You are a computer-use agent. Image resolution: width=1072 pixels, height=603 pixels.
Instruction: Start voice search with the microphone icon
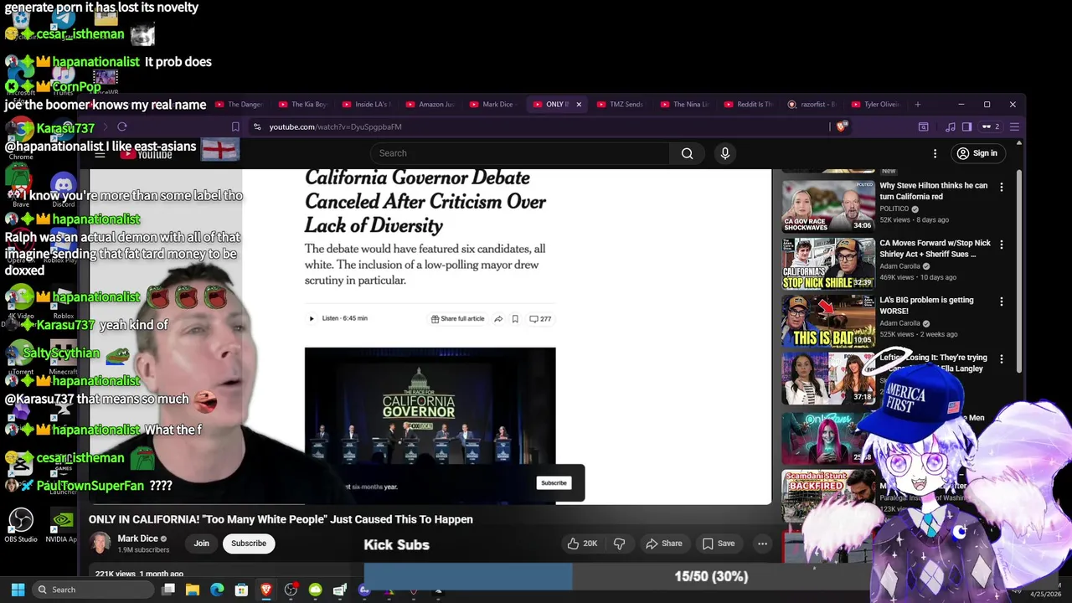click(725, 153)
